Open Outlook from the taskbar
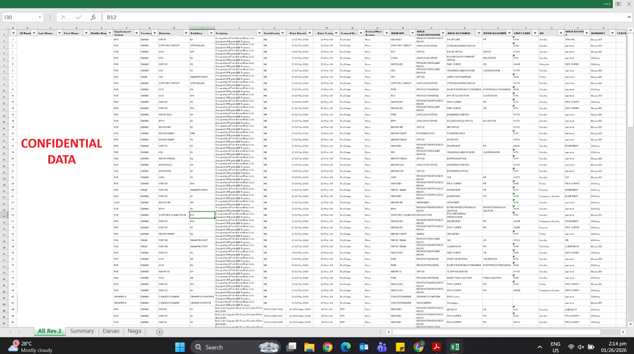Viewport: 634px width, 354px height. coord(364,347)
